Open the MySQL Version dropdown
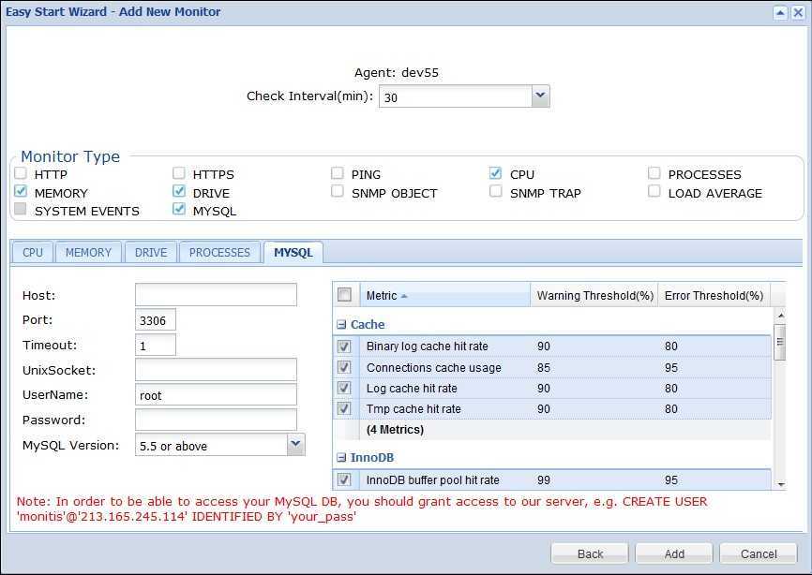812x575 pixels. (295, 445)
